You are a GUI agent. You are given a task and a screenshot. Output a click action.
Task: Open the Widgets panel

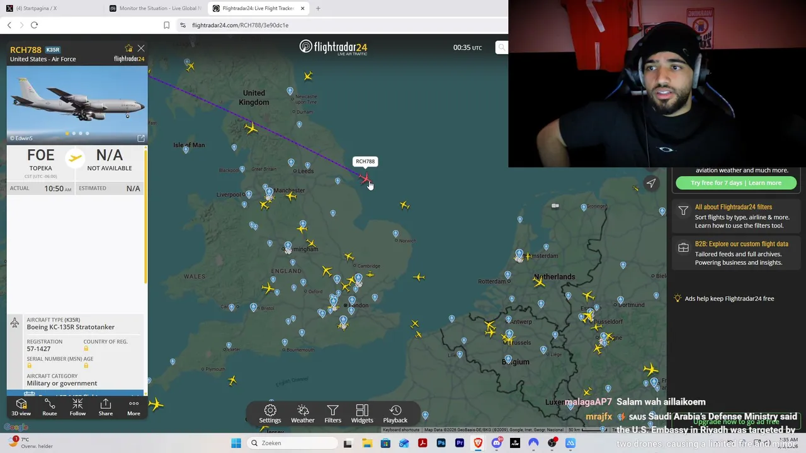(362, 414)
